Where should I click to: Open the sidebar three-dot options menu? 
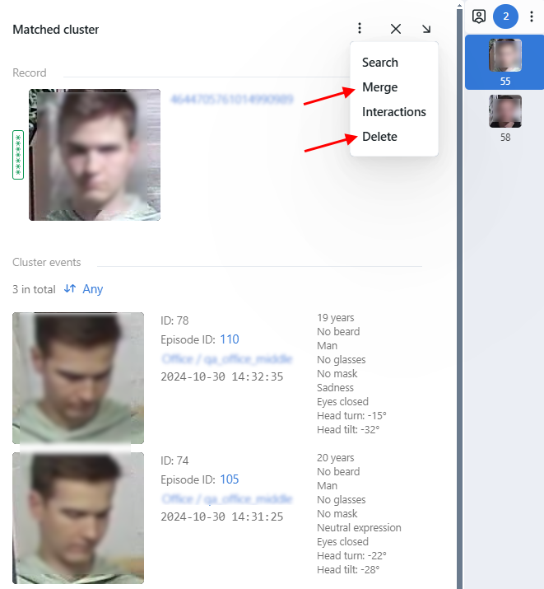pos(531,16)
